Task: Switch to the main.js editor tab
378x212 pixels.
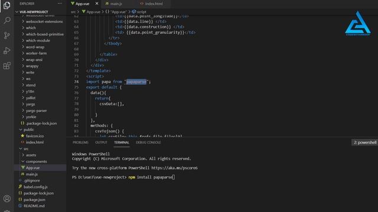Action: (116, 4)
